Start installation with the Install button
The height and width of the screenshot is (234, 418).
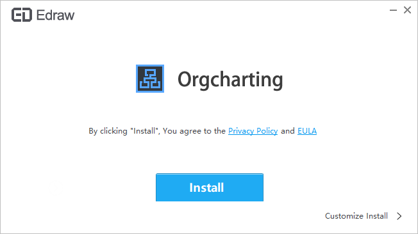click(x=210, y=187)
